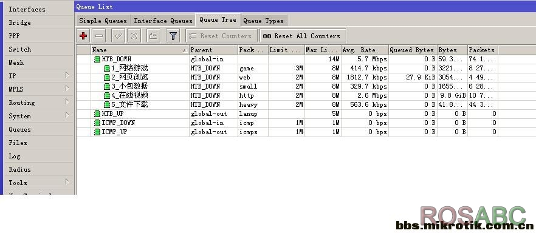The image size is (536, 233).
Task: Select the ICMP_UP row name
Action: click(x=114, y=132)
